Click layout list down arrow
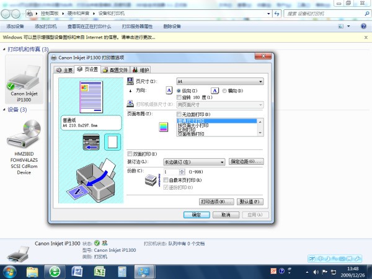The height and width of the screenshot is (279, 372). [260, 133]
